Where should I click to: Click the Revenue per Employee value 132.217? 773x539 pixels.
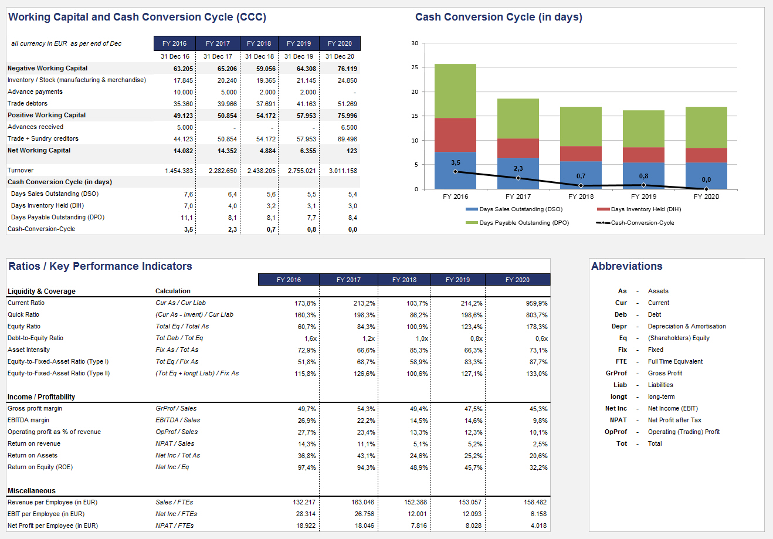304,502
